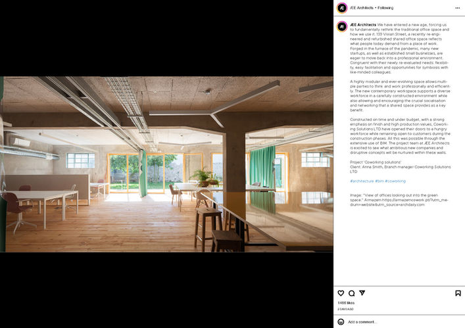Image resolution: width=465 pixels, height=328 pixels.
Task: Click the green curtain in the office photo
Action: coord(262,166)
